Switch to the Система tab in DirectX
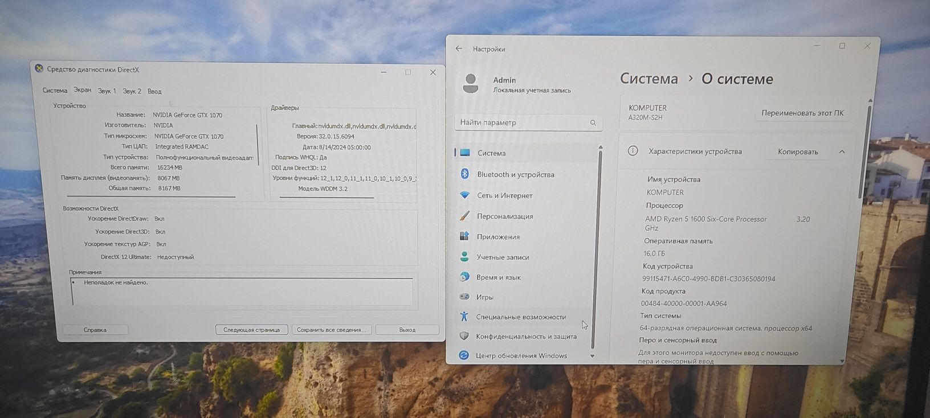 tap(55, 91)
